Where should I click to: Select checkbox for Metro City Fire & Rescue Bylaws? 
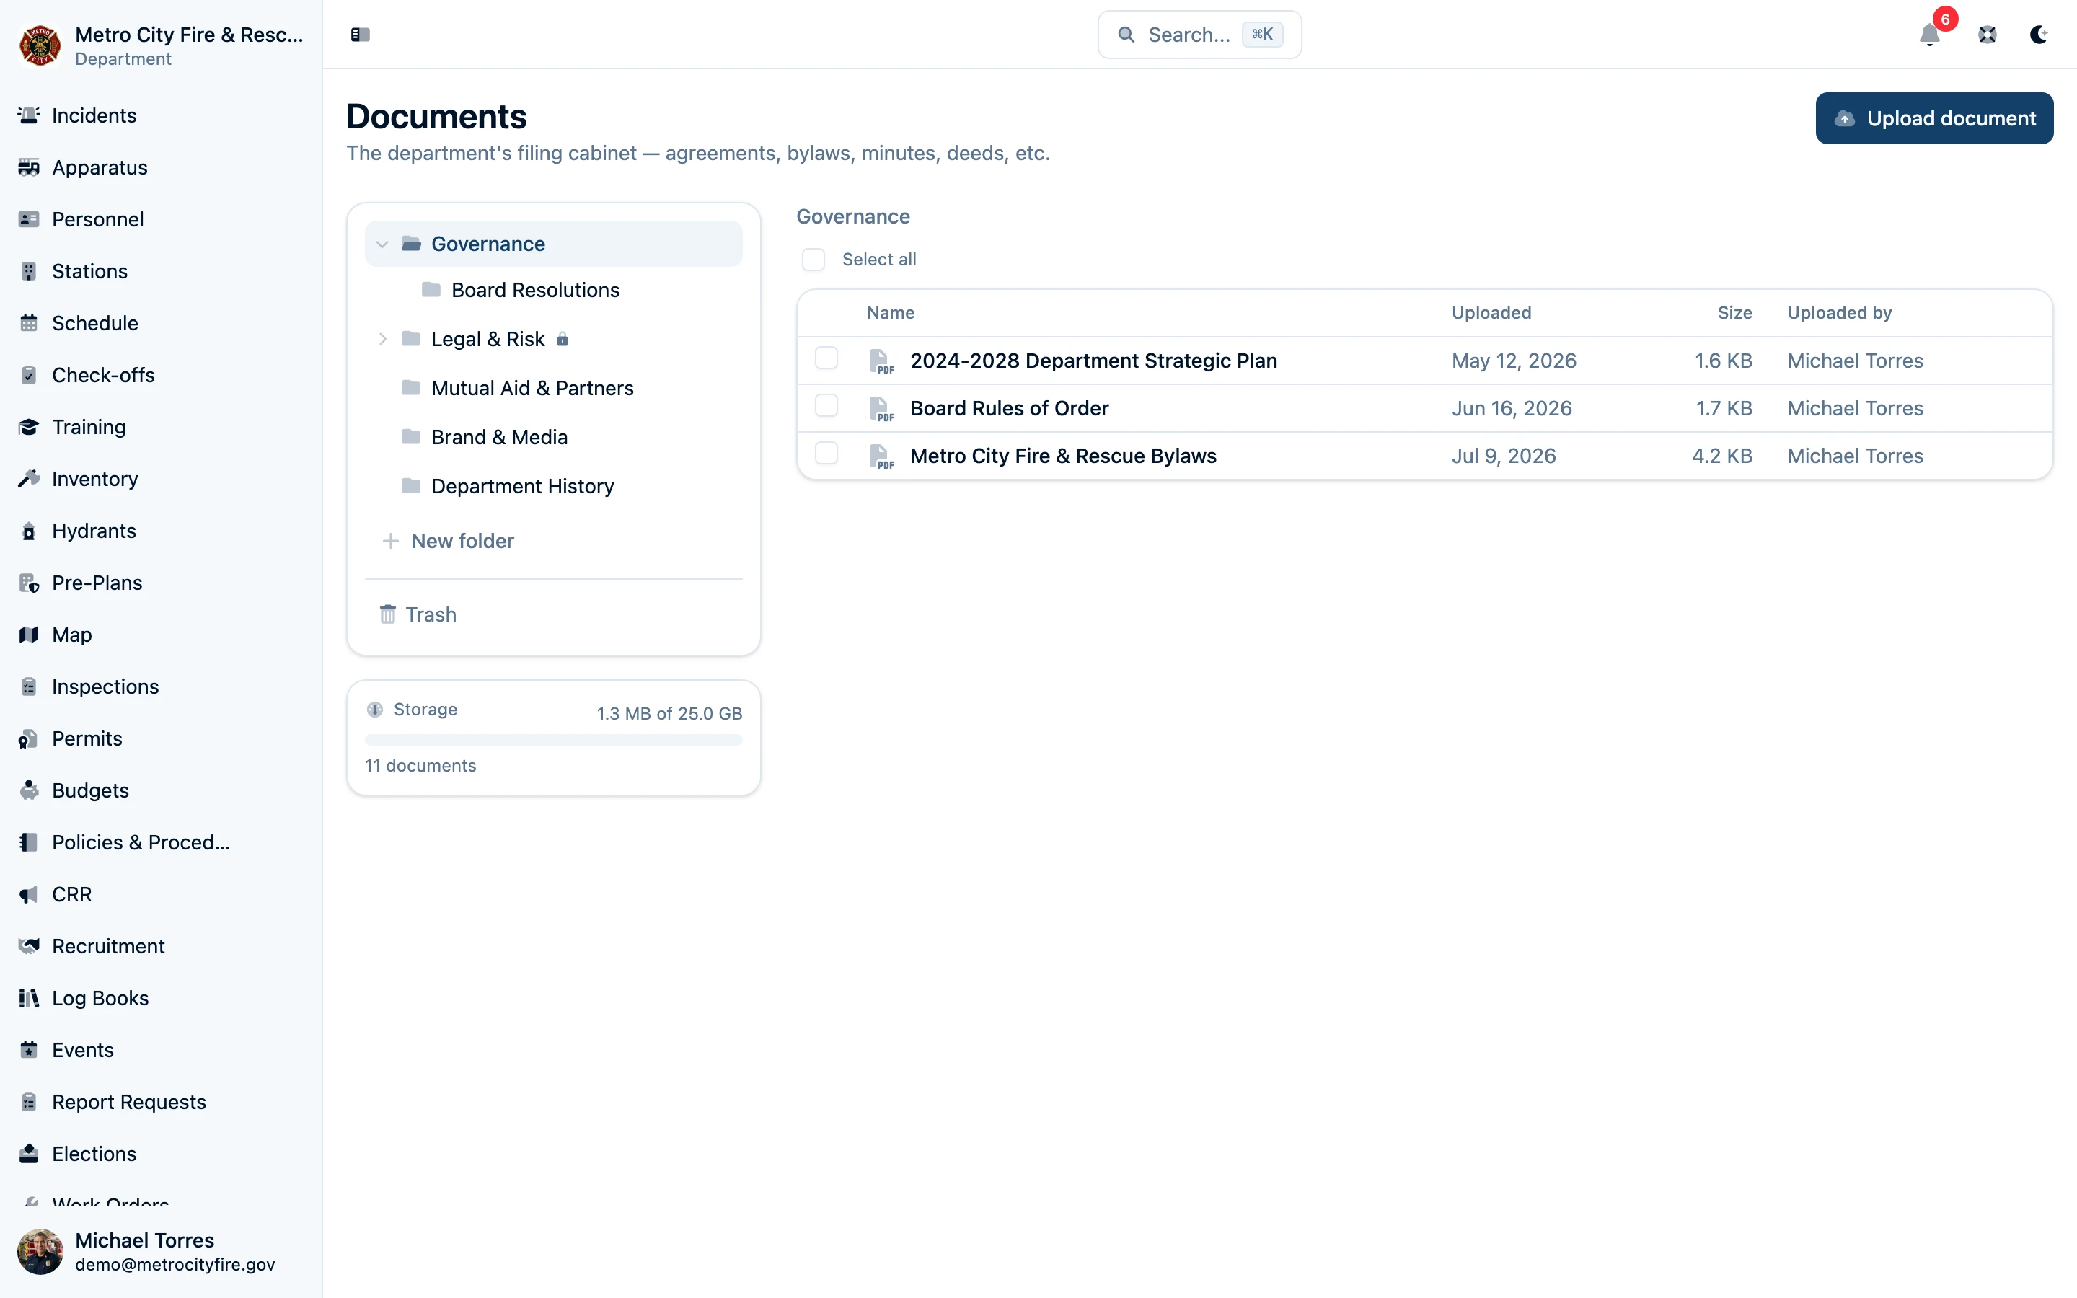click(x=826, y=454)
